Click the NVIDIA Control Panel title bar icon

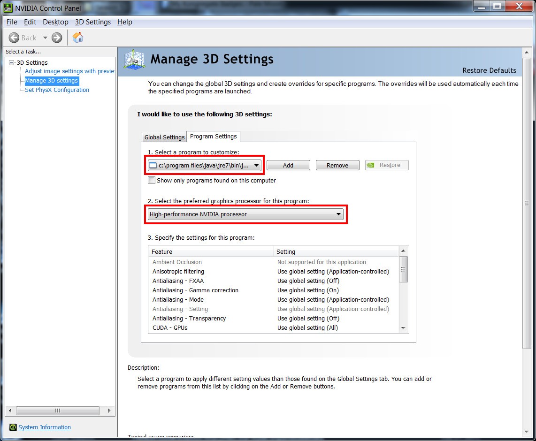[x=8, y=8]
